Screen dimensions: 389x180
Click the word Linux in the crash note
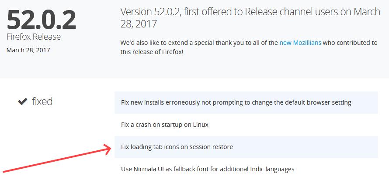coord(199,125)
